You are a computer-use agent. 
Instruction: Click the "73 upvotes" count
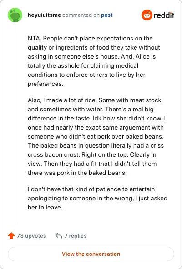pyautogui.click(x=31, y=236)
